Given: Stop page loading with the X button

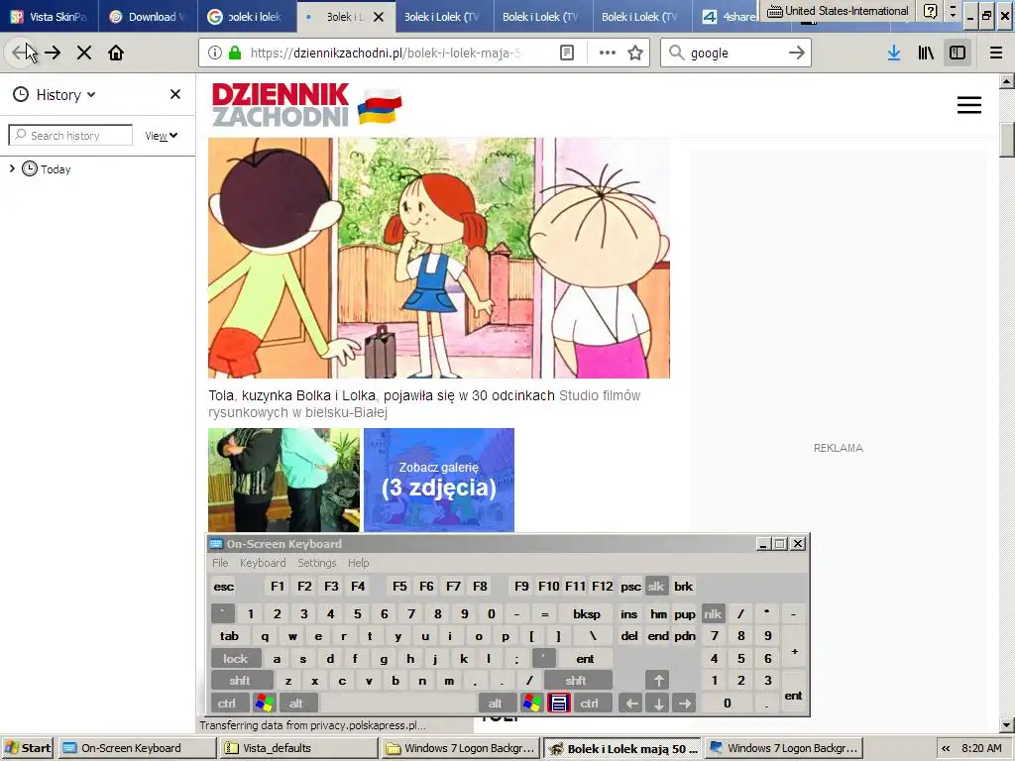Looking at the screenshot, I should [x=84, y=54].
